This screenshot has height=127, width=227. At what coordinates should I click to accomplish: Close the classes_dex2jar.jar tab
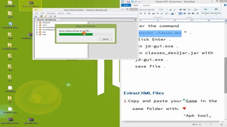tap(59, 20)
